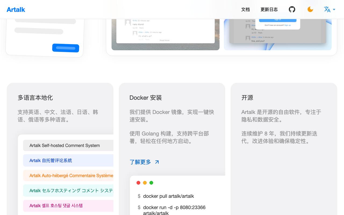The image size is (344, 215).
Task: Click the green terminal window dot
Action: click(151, 183)
